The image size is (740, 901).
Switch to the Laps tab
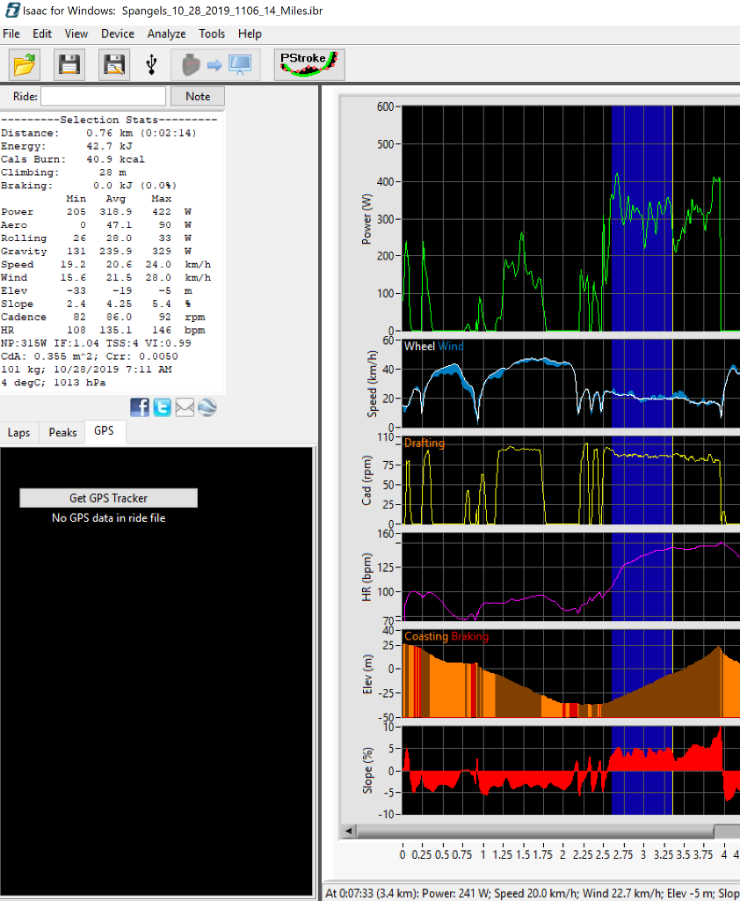(x=18, y=432)
